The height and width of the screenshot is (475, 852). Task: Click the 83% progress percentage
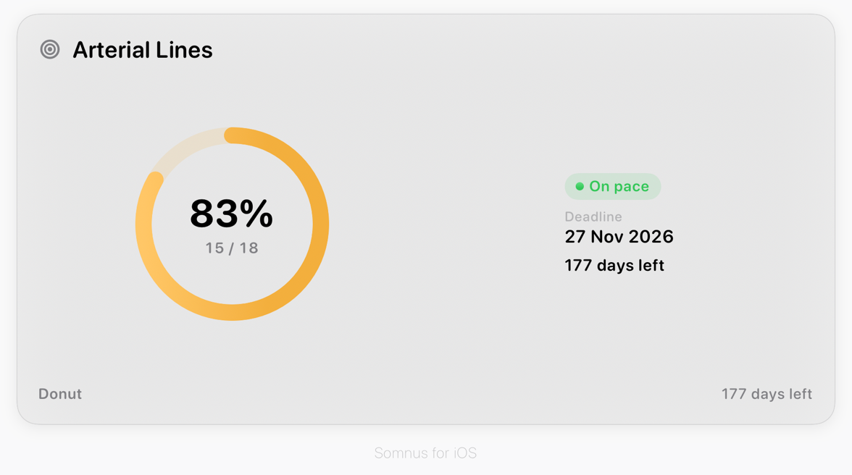click(232, 214)
